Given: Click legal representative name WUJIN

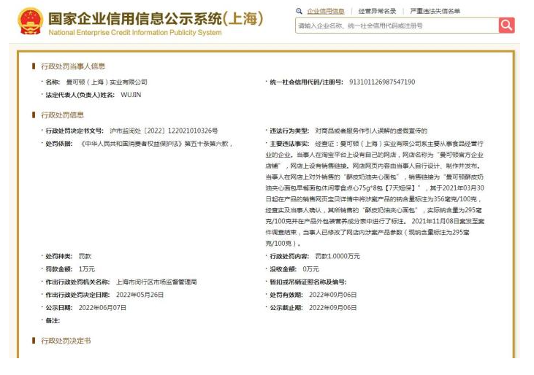Looking at the screenshot, I should [x=131, y=95].
